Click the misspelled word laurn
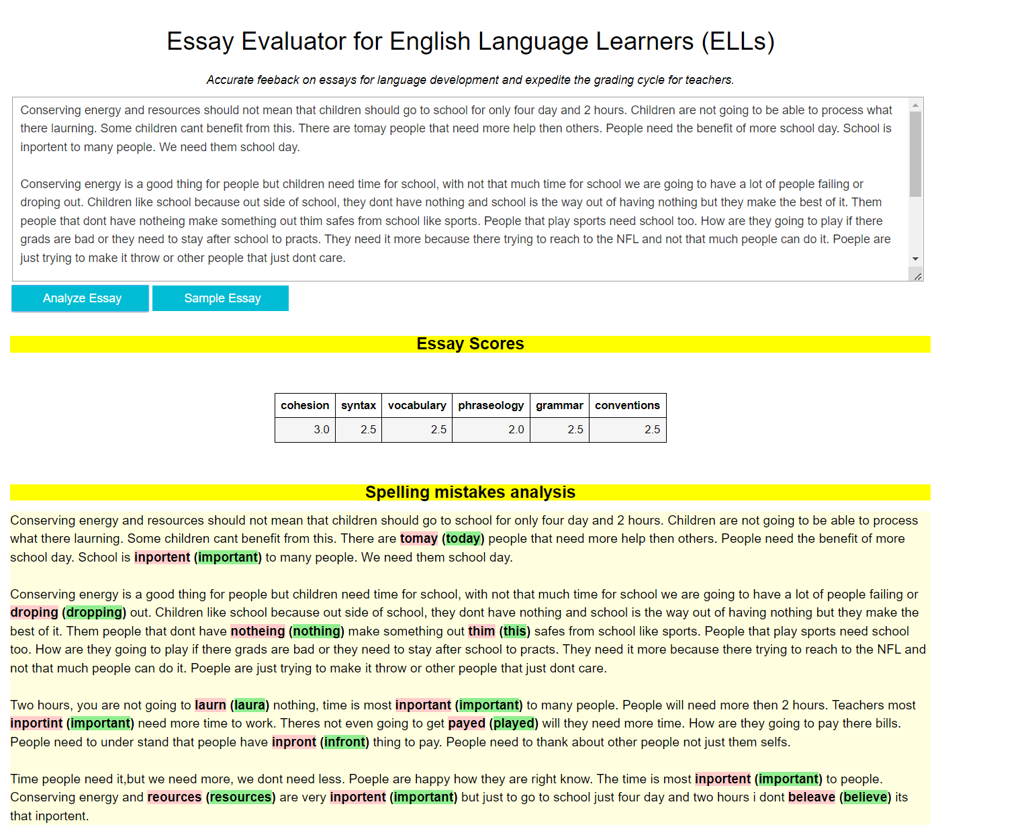Viewport: 1034px width, 831px height. coord(210,705)
